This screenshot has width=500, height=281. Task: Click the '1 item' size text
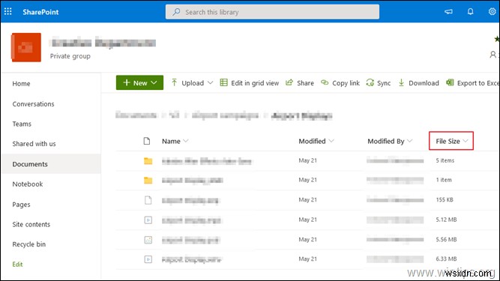pyautogui.click(x=444, y=180)
